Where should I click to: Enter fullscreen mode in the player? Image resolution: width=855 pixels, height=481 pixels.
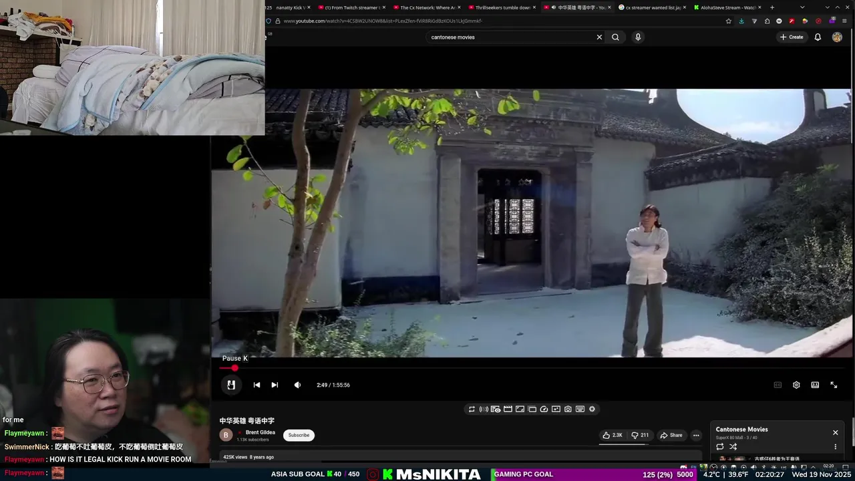(834, 385)
